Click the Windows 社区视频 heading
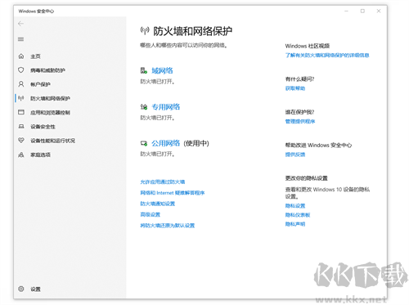Viewport: 409px width, 305px height. pyautogui.click(x=308, y=46)
